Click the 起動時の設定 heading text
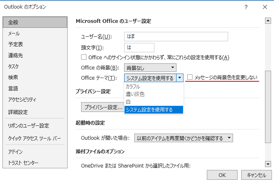This screenshot has height=181, width=274. click(x=90, y=123)
